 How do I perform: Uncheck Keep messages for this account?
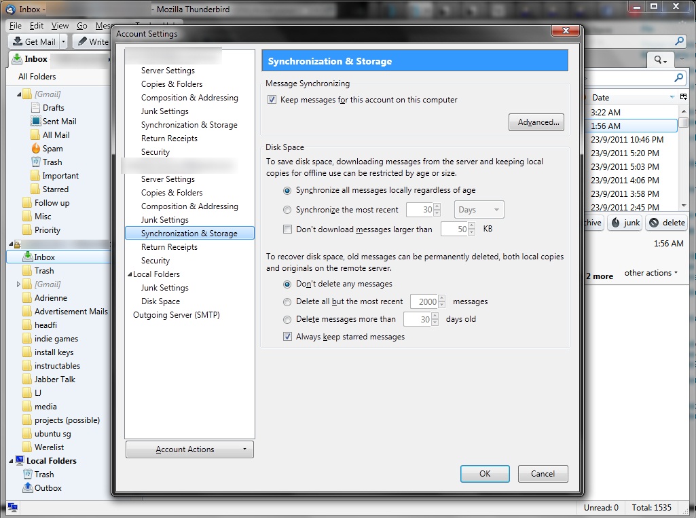click(x=272, y=100)
